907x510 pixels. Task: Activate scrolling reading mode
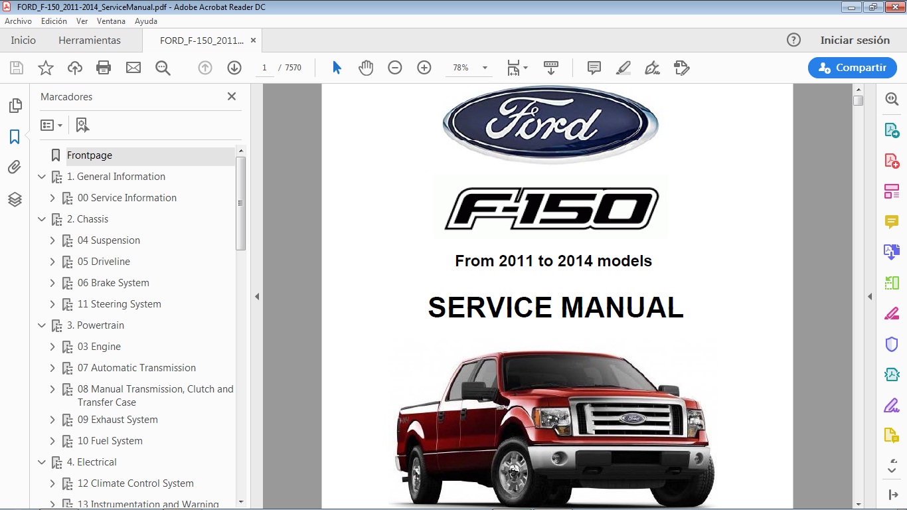pyautogui.click(x=550, y=67)
